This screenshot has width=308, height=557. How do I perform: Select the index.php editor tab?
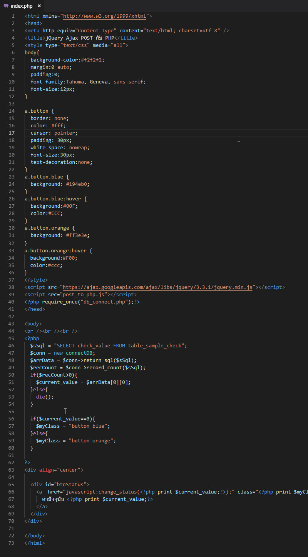[x=22, y=6]
